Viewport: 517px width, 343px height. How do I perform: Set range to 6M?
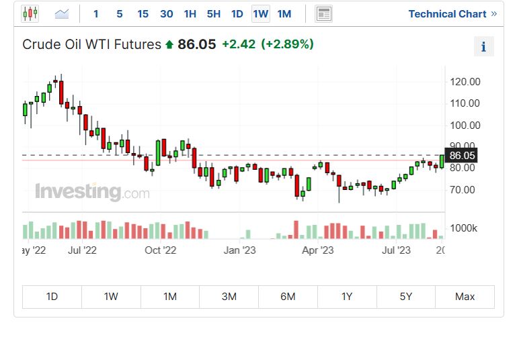[288, 297]
